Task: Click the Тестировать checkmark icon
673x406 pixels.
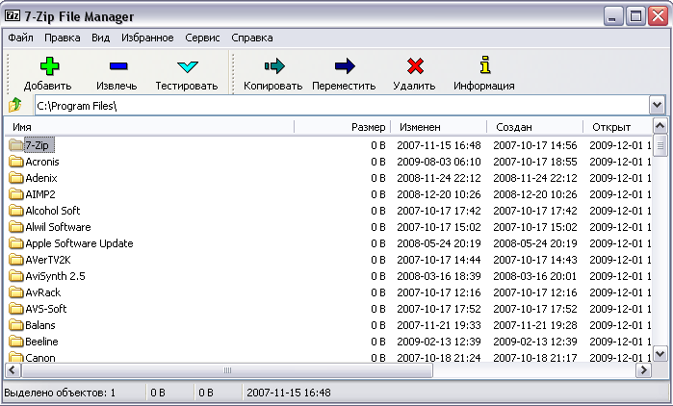Action: [187, 66]
